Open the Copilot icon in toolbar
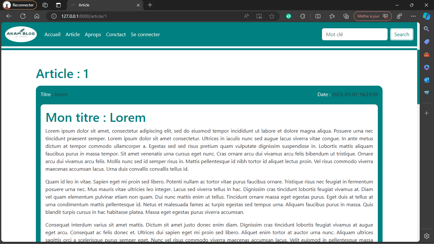434x244 pixels. 426,16
